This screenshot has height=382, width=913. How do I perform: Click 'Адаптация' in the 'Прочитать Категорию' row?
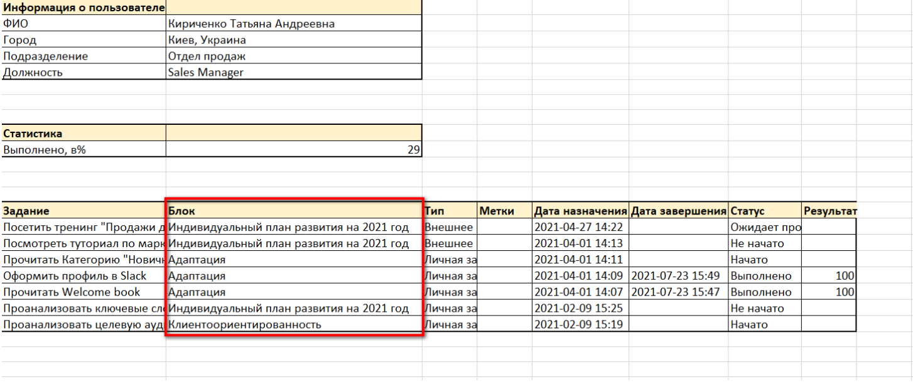coord(294,259)
